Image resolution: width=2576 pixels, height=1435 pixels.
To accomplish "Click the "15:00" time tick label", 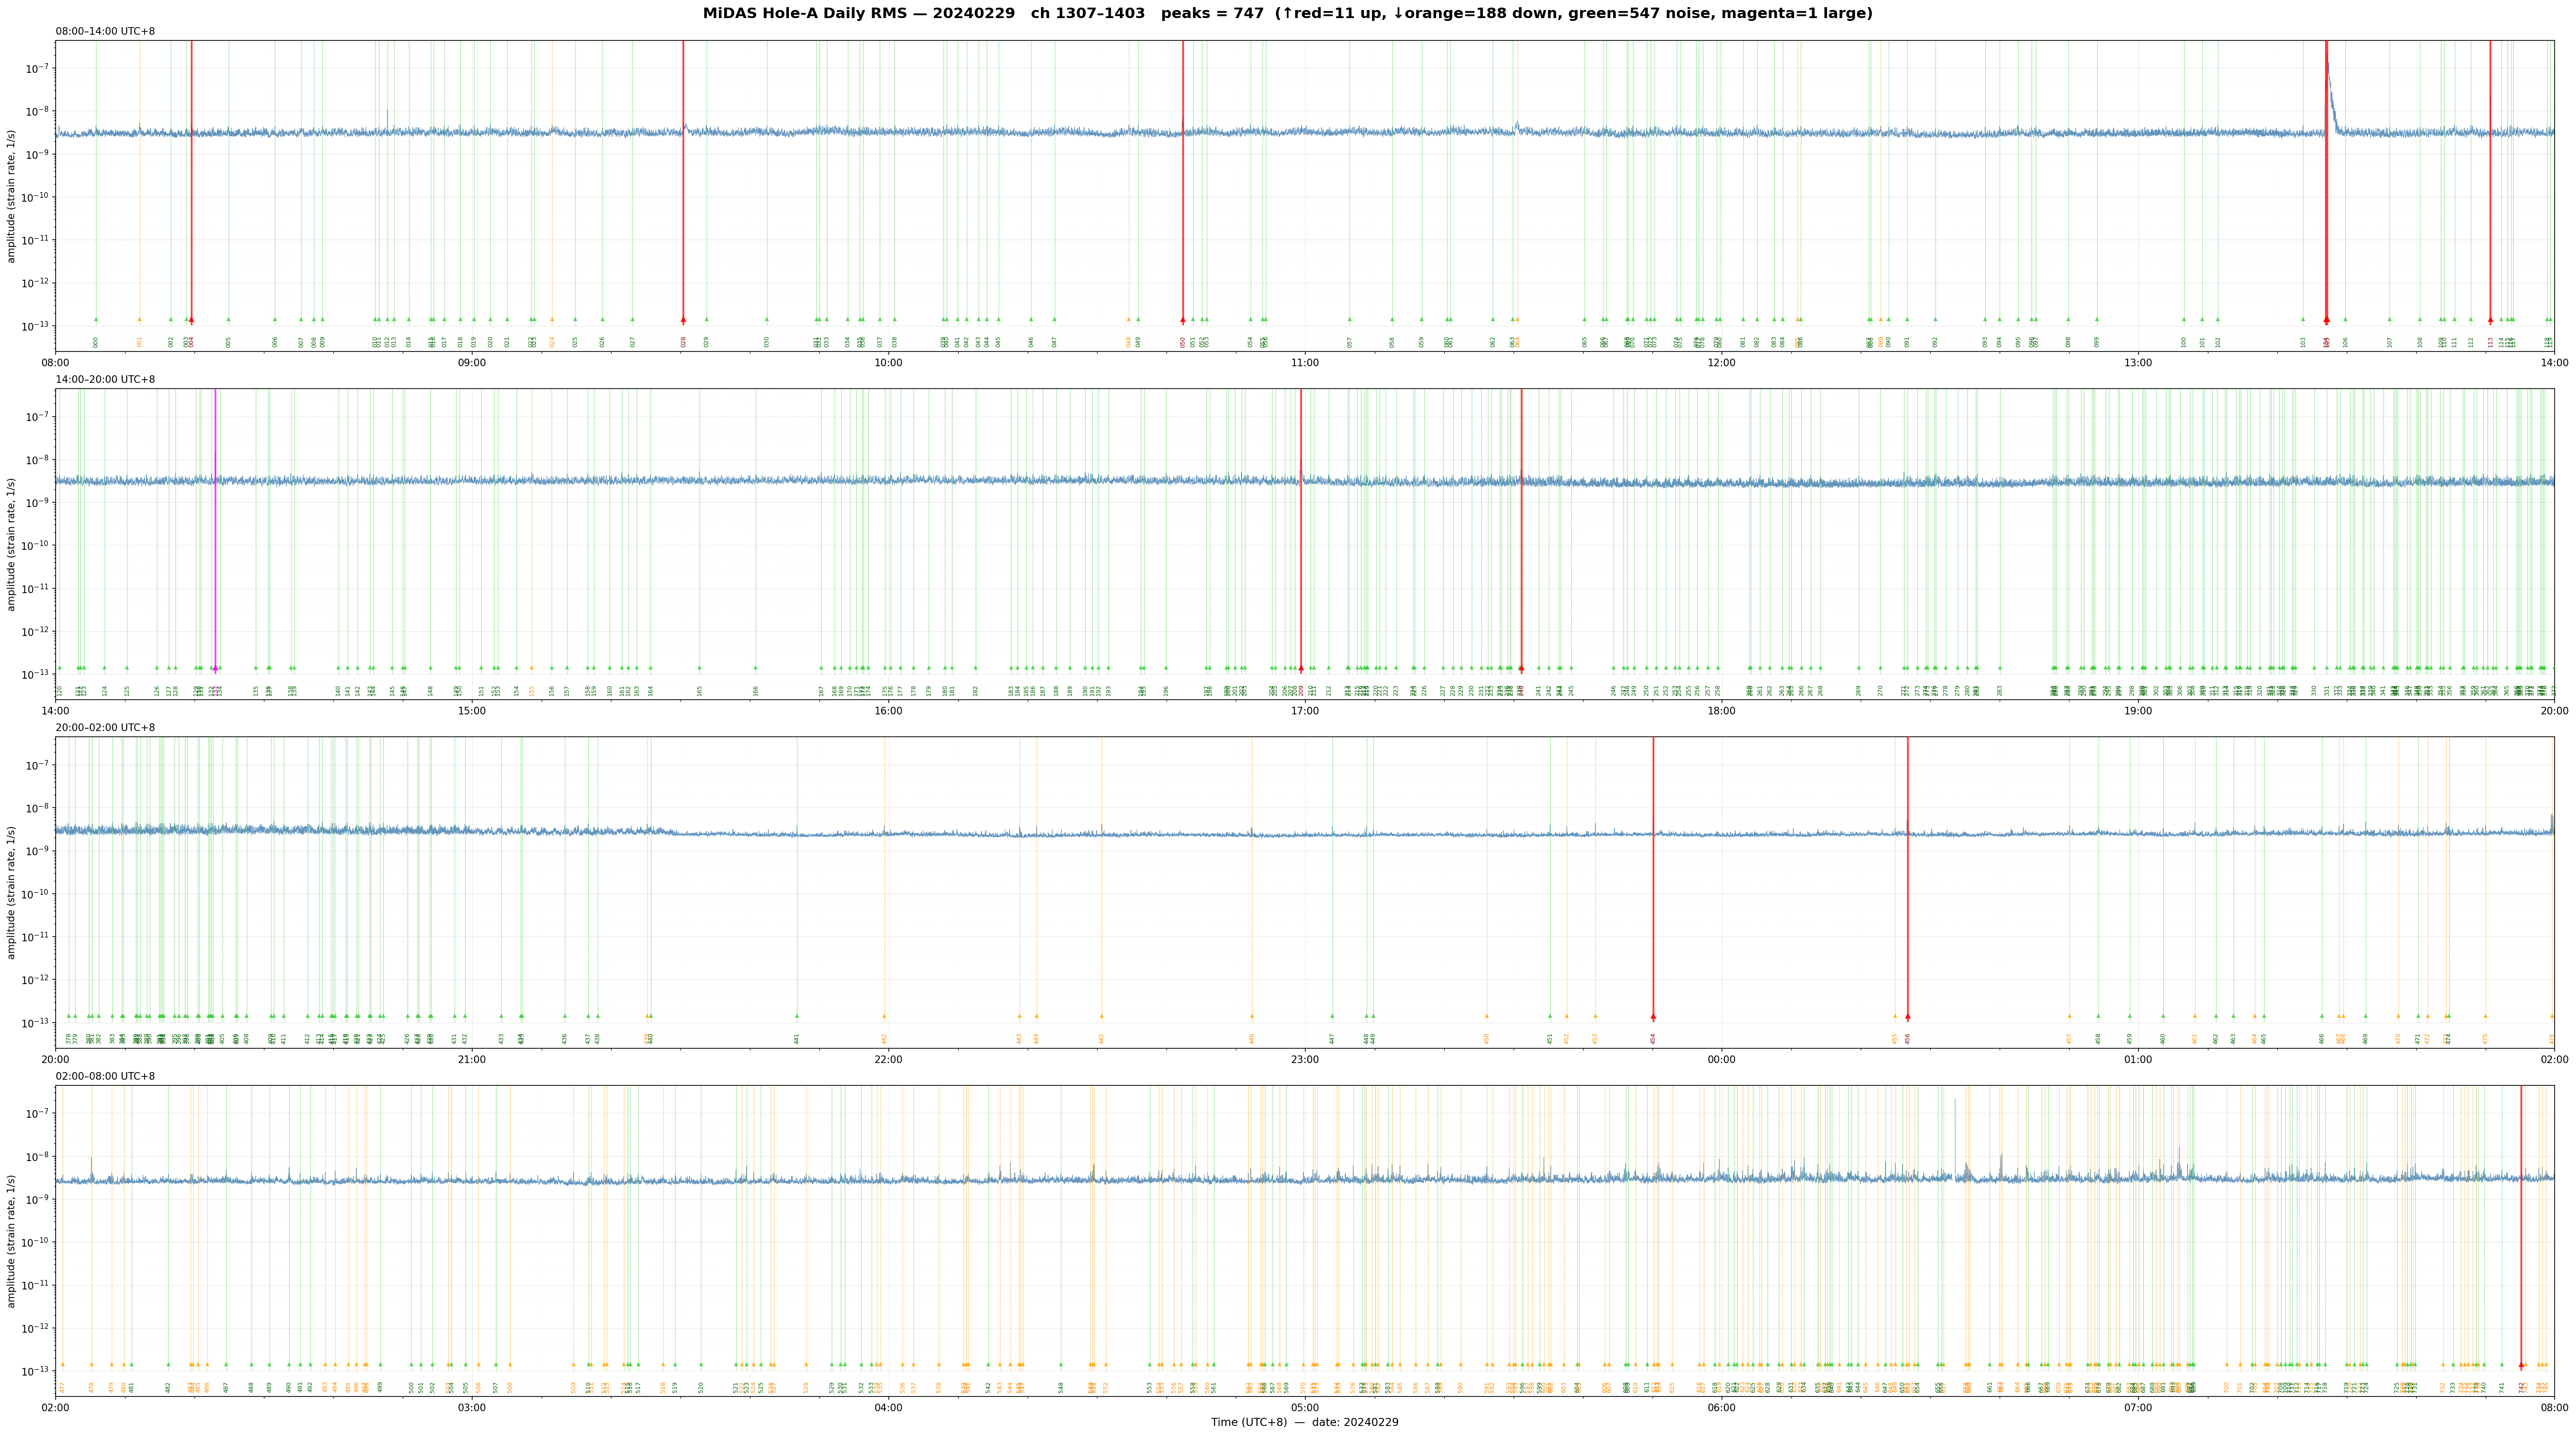I will (x=472, y=711).
